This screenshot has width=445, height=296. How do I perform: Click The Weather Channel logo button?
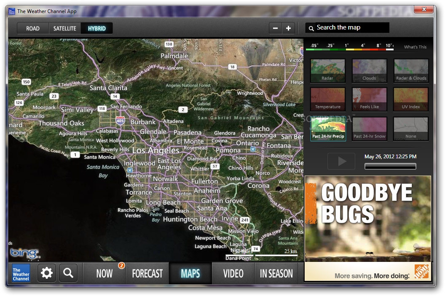21,273
